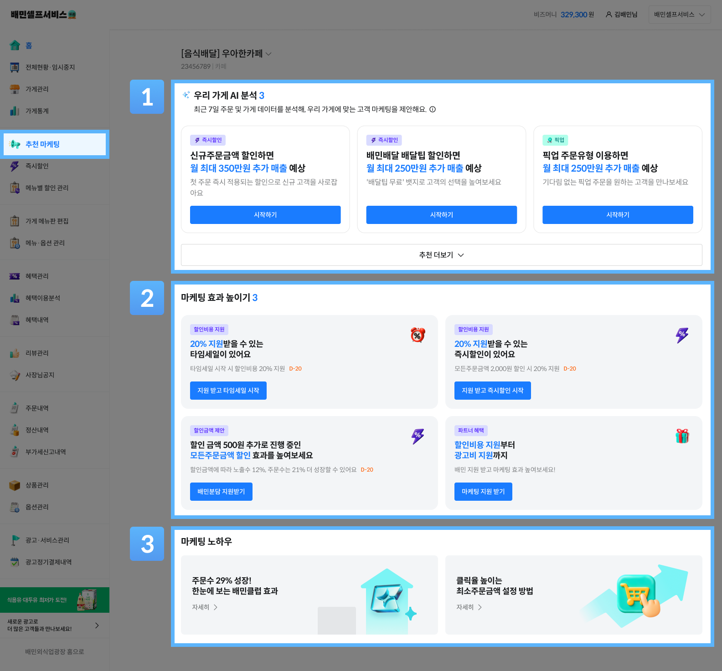Click the 정산내역 icon
Screen dimensions: 722x671
point(15,430)
